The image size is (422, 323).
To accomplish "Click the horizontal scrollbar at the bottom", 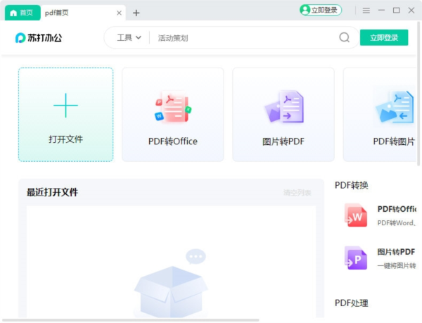I will point(130,320).
